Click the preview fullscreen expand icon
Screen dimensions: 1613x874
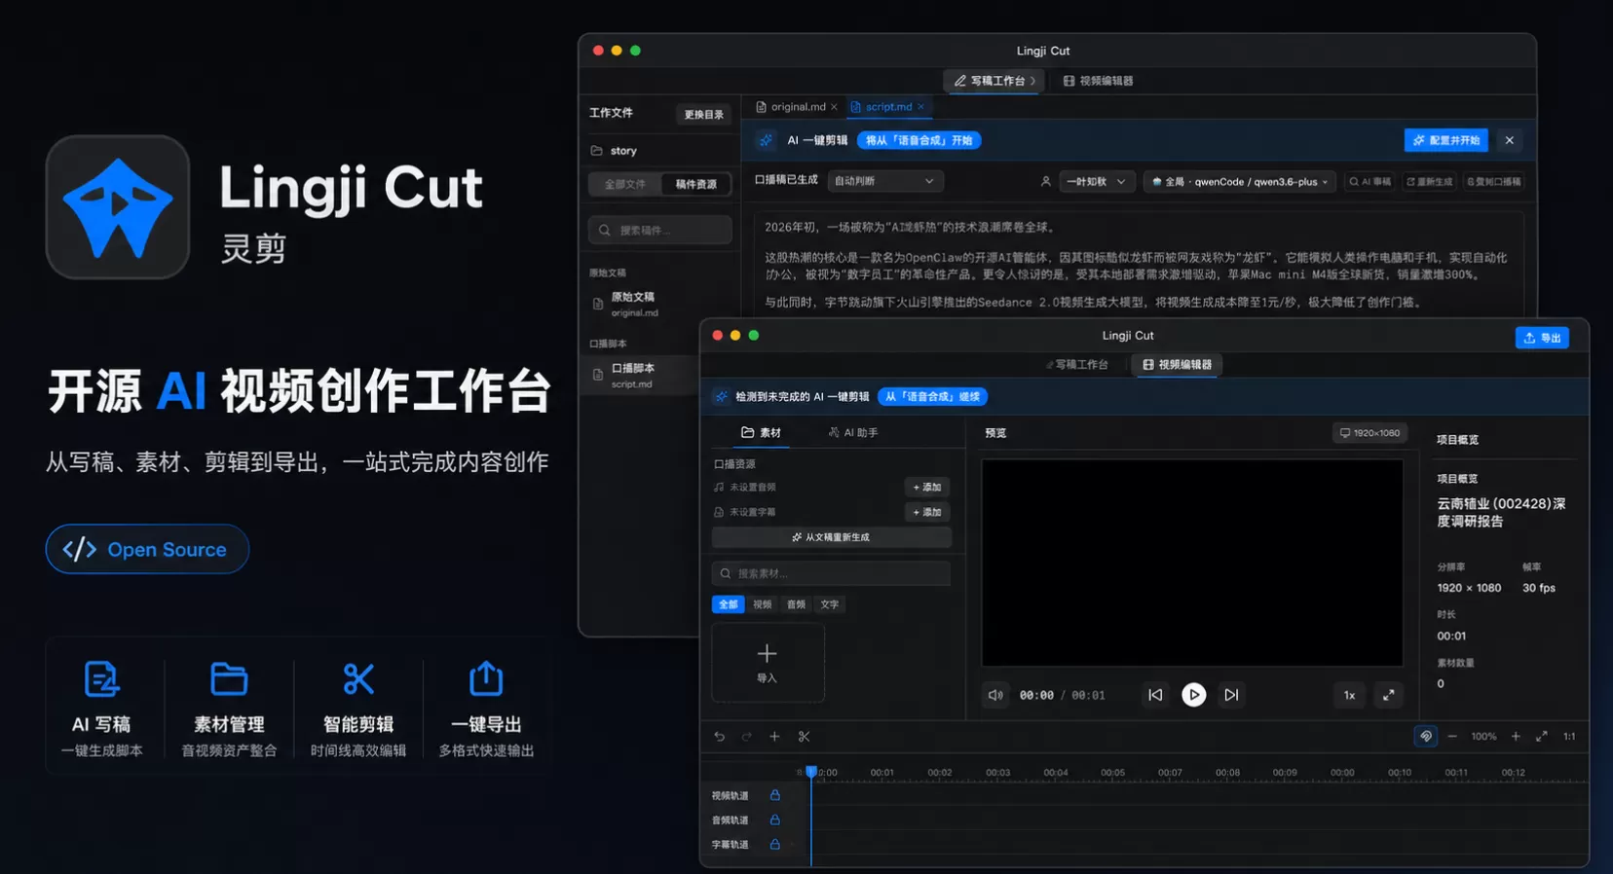pyautogui.click(x=1388, y=695)
